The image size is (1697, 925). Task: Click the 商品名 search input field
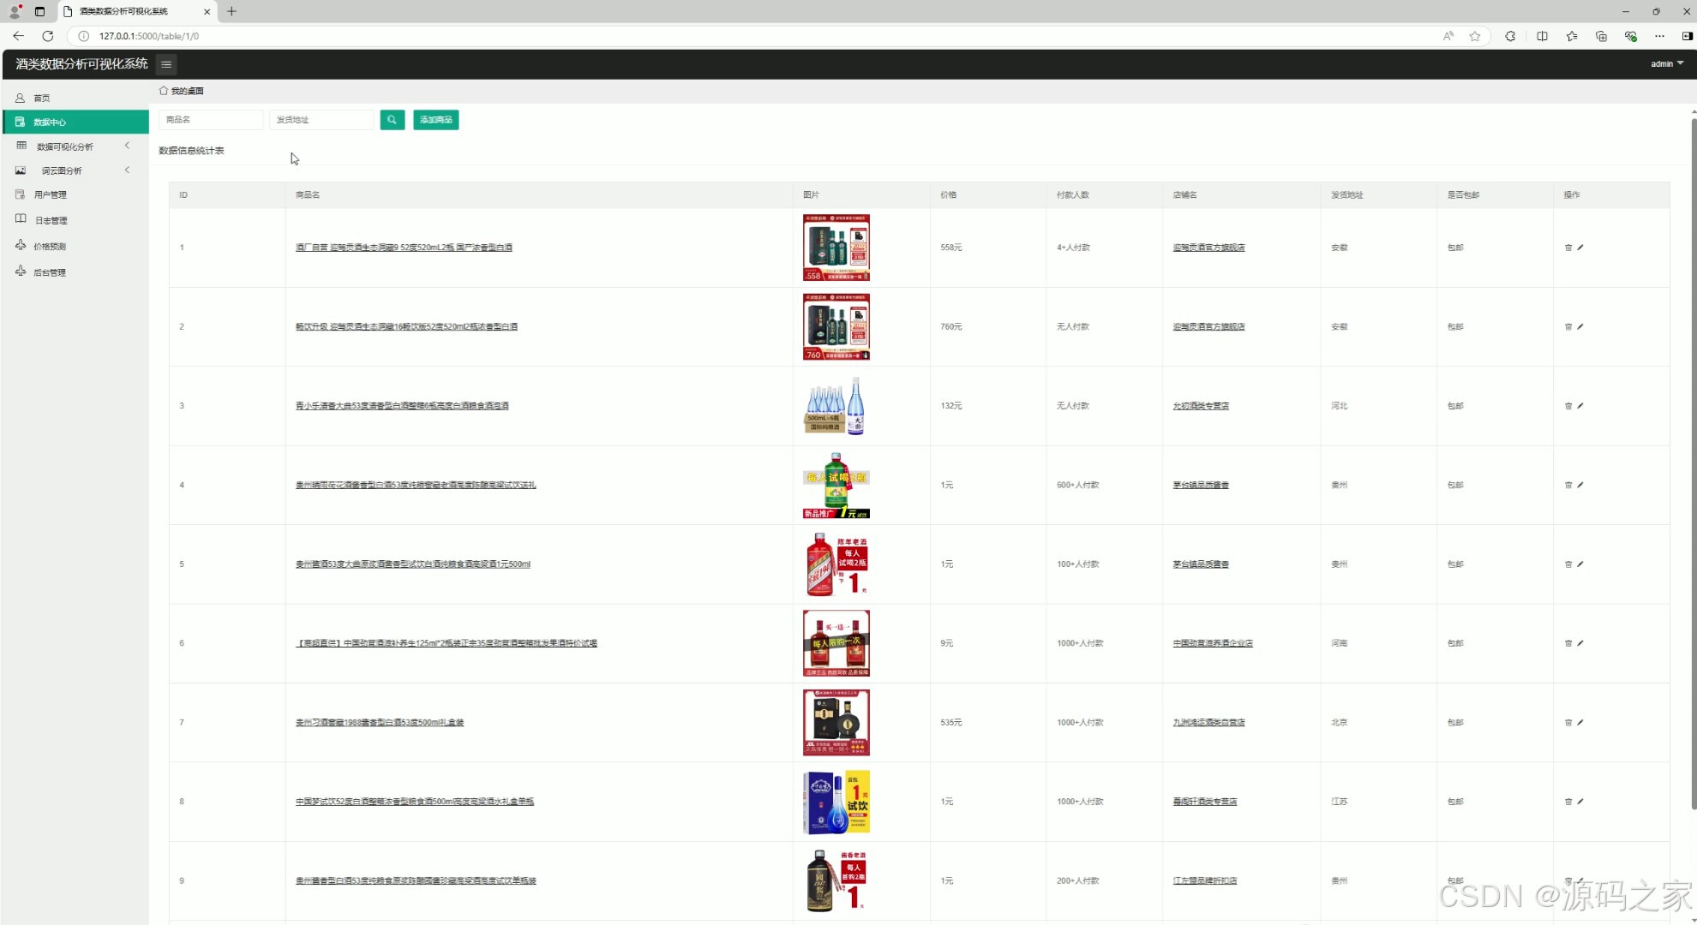pos(211,120)
